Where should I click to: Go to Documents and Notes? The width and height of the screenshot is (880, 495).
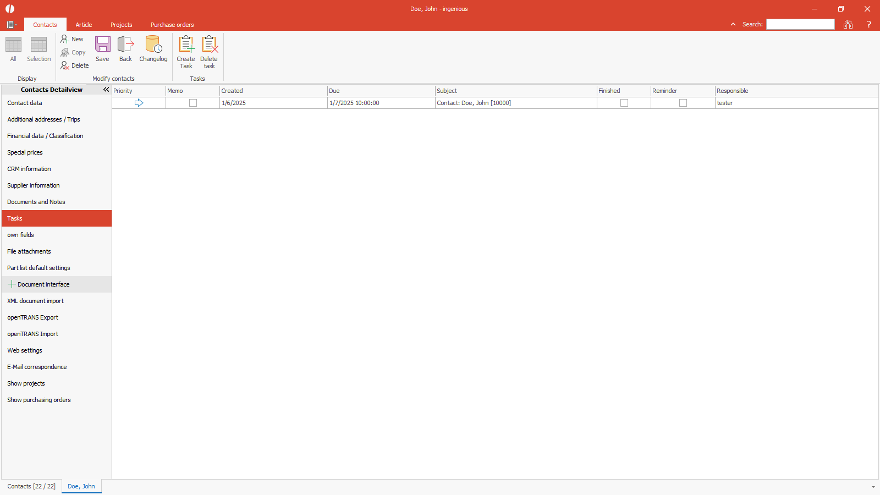point(36,202)
